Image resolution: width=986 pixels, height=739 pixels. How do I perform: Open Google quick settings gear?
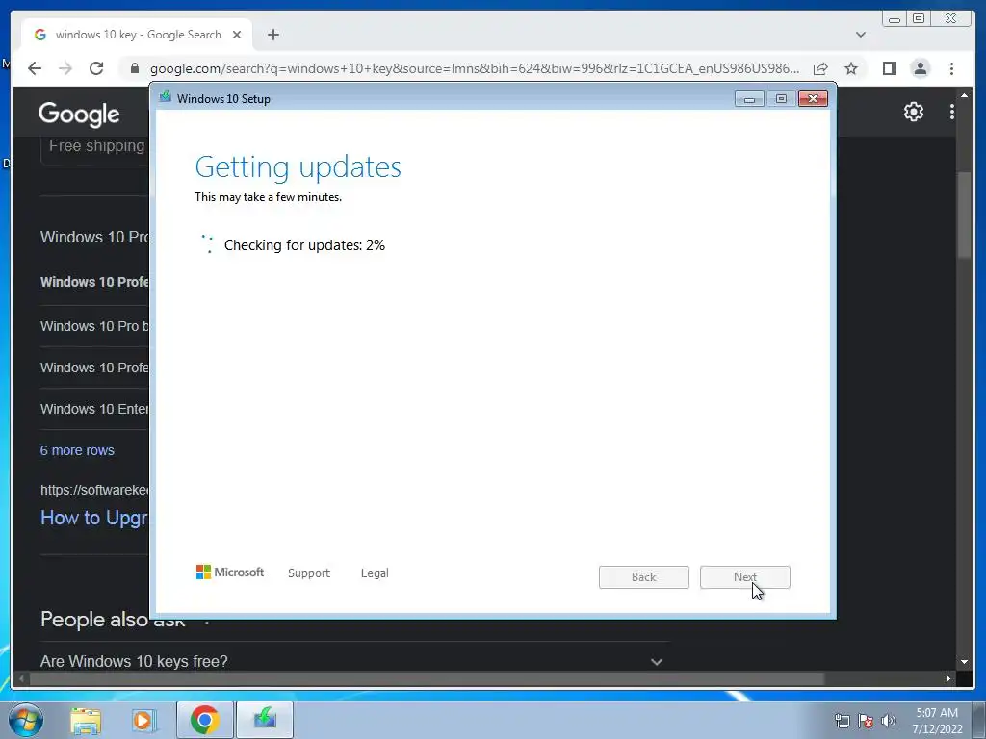(914, 112)
